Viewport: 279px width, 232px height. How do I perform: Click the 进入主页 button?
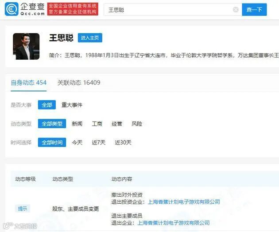point(90,38)
